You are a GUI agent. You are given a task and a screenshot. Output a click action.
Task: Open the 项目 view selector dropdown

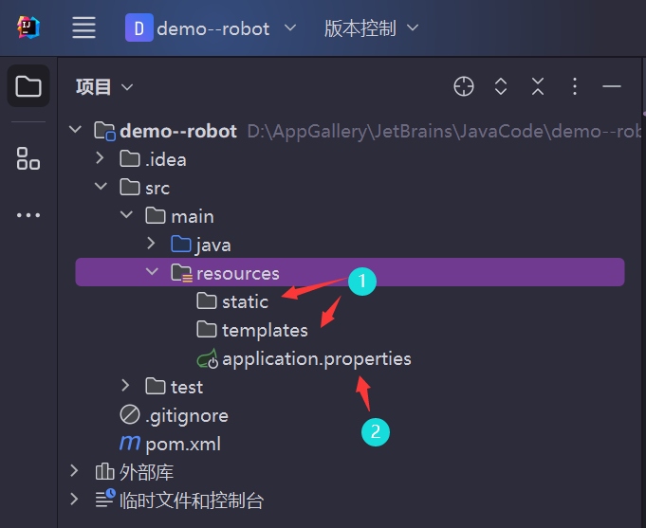(x=104, y=87)
